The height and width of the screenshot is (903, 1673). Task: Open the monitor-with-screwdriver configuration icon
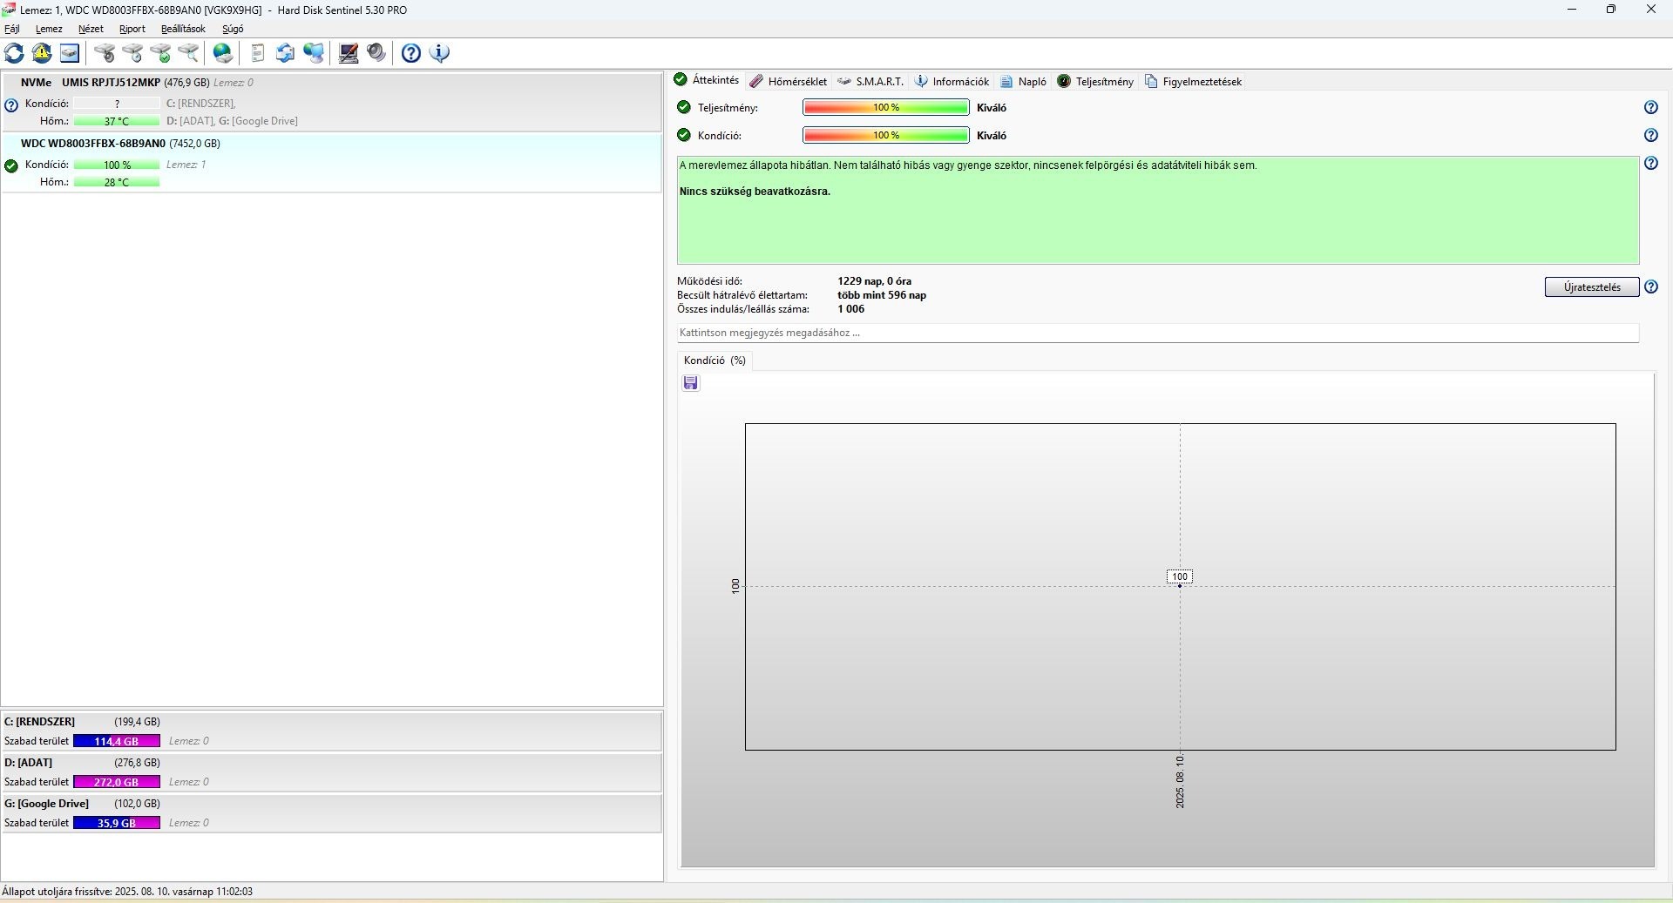[349, 53]
